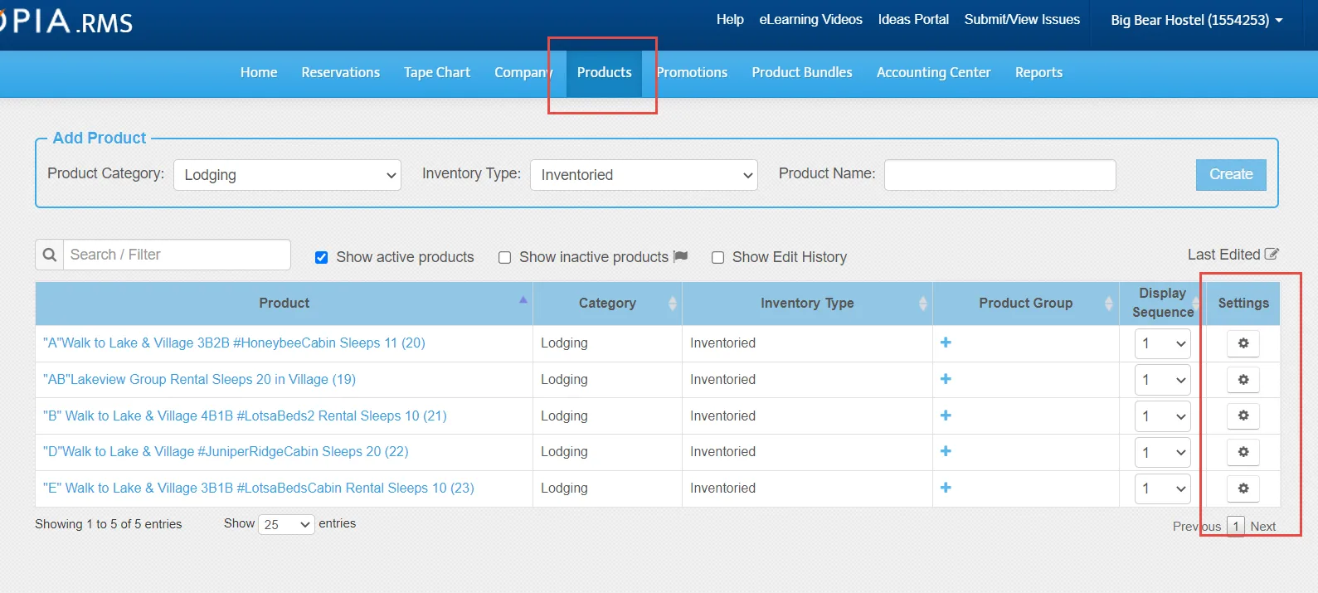Open "B" Walk LotsaBeds2 Rental product link

[245, 416]
